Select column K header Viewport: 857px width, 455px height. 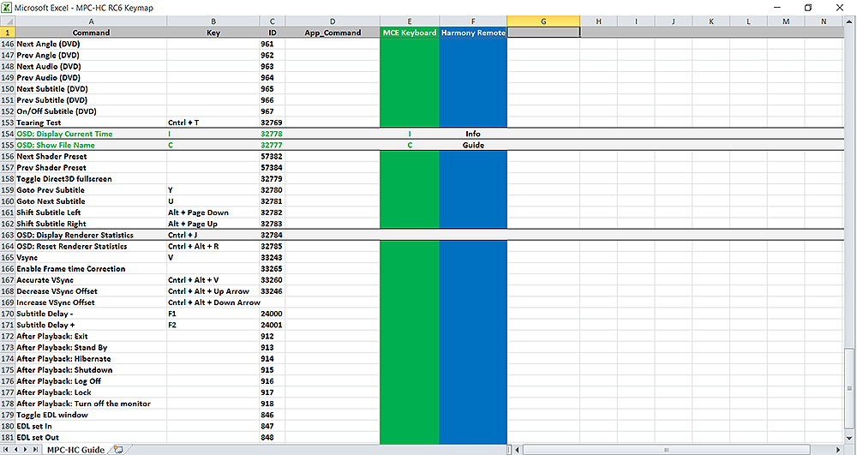711,21
